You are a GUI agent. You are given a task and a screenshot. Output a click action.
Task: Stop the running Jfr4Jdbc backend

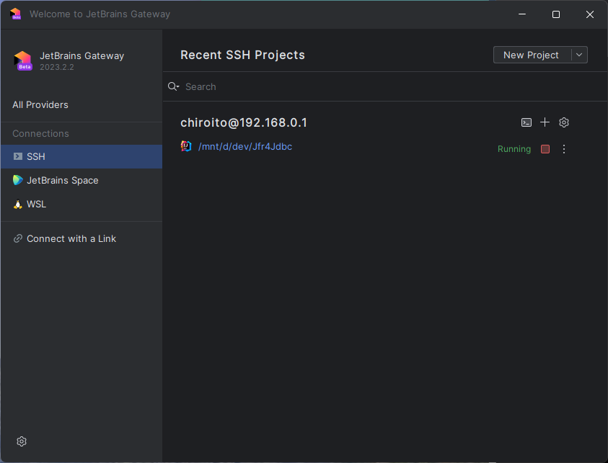click(x=545, y=149)
